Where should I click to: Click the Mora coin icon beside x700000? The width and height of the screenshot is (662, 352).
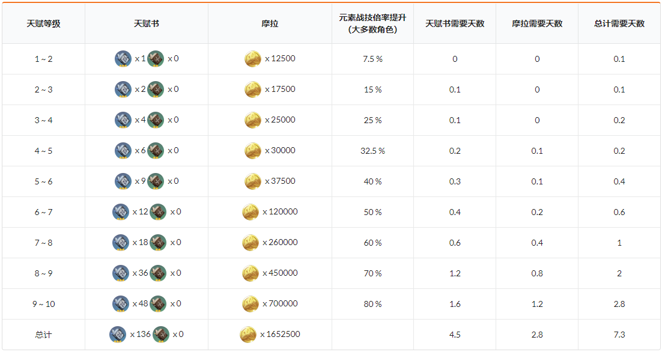(251, 303)
